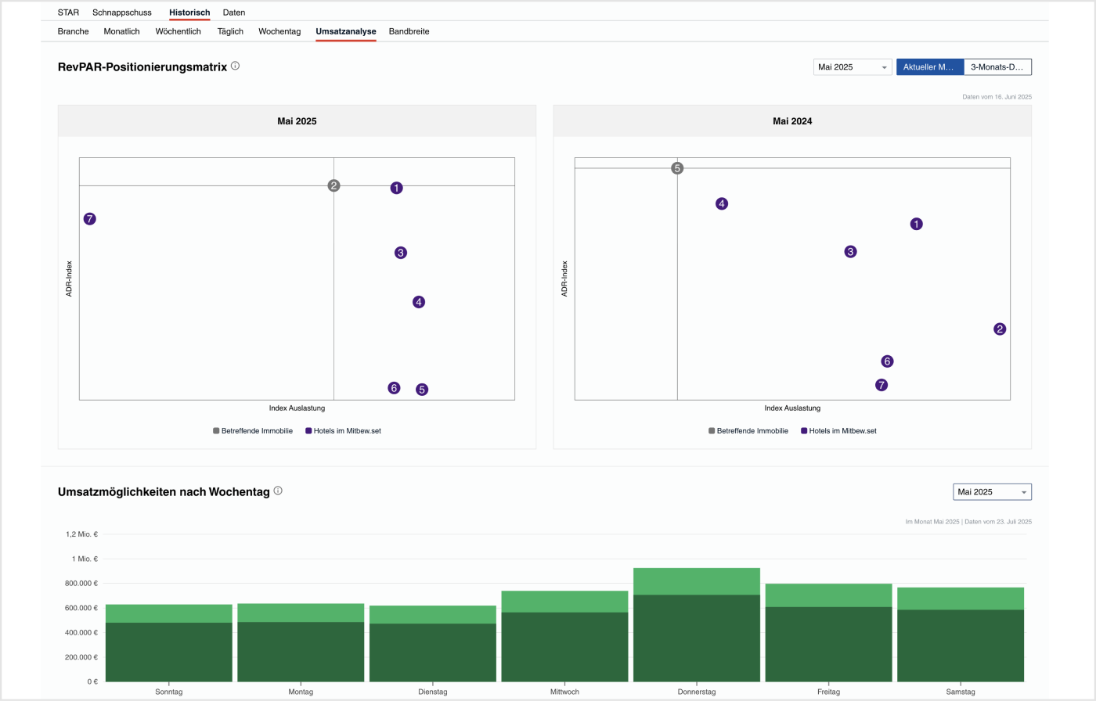
Task: Click info icon beside Umsatzmöglichkeiten nach Wochentag
Action: tap(278, 491)
